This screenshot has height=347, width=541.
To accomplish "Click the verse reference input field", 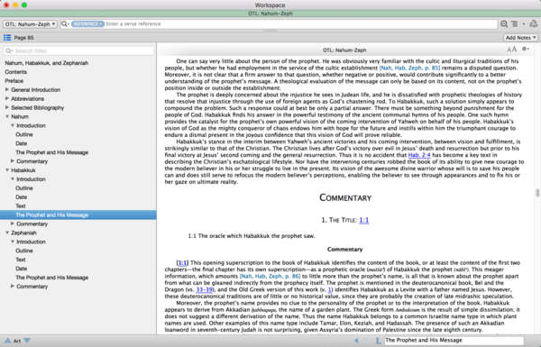I will pyautogui.click(x=301, y=23).
